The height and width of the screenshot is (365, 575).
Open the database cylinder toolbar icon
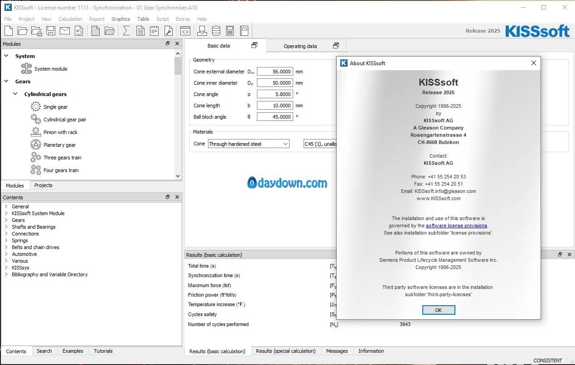tap(216, 31)
